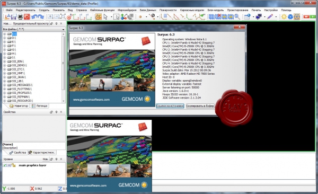Close the Свойства panel with X

click(61, 112)
